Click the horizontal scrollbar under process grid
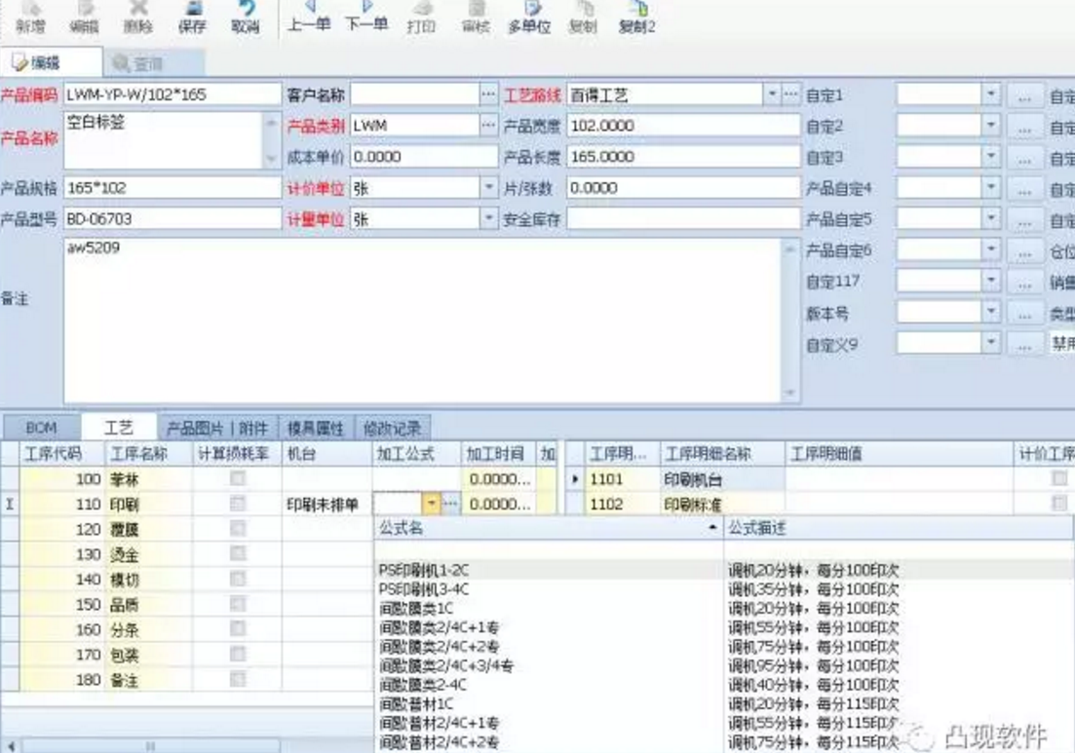This screenshot has width=1075, height=753. [151, 745]
